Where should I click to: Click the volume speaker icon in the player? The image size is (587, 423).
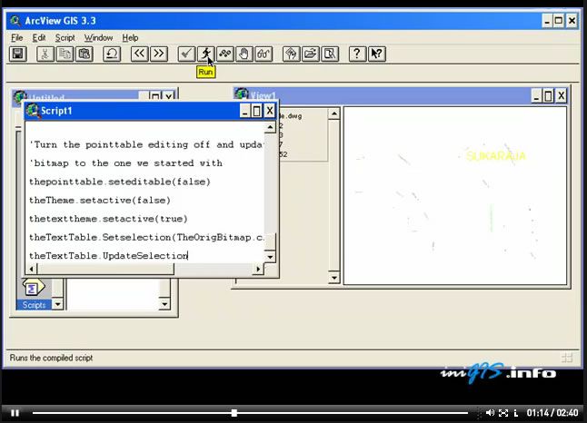[490, 413]
